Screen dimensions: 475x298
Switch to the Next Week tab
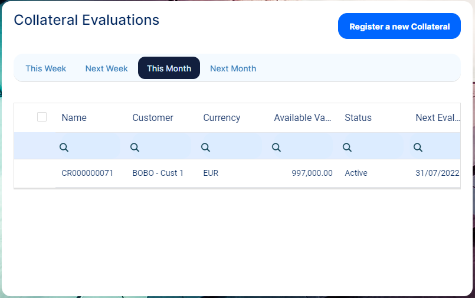tap(106, 68)
